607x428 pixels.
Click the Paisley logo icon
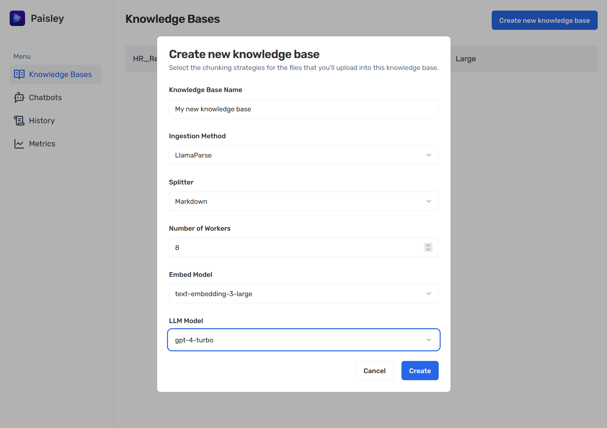17,18
